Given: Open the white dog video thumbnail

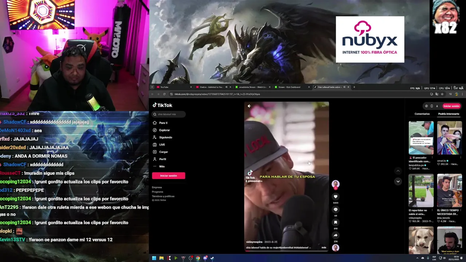Looking at the screenshot, I should [421, 240].
